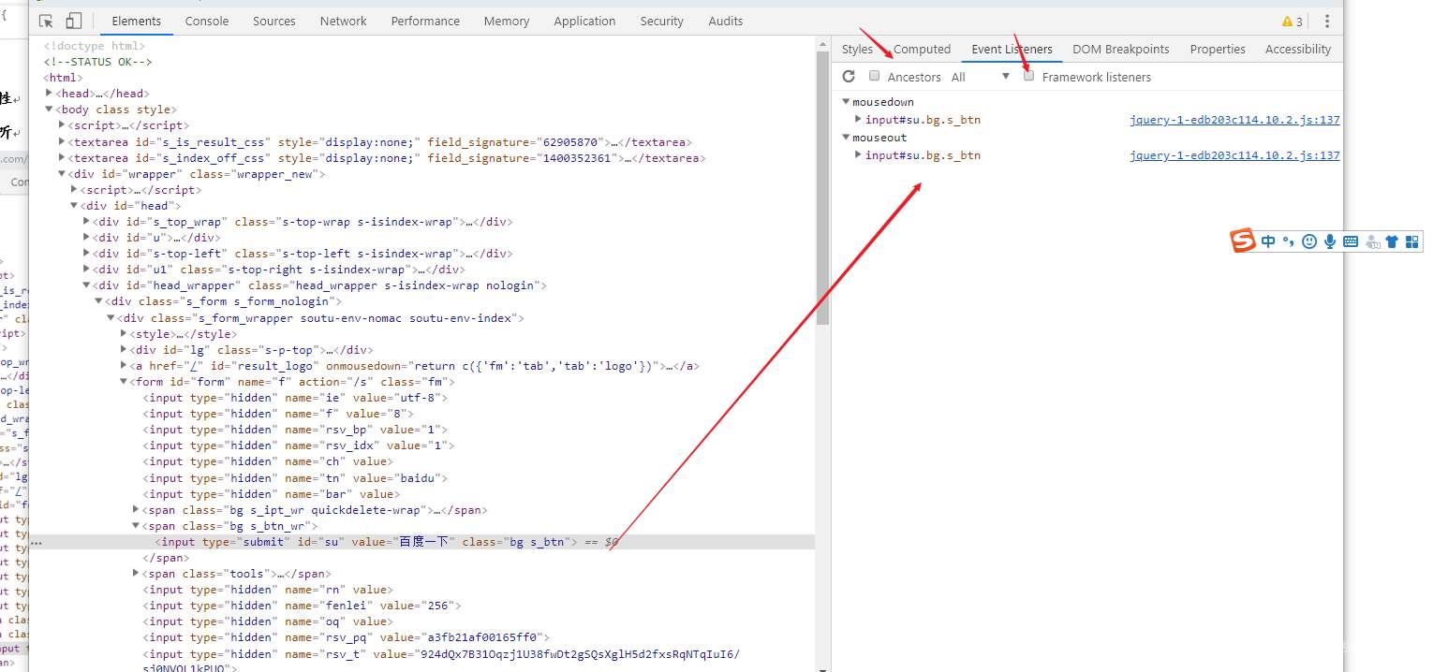Image resolution: width=1448 pixels, height=672 pixels.
Task: Collapse the div id head_wrapper node
Action: pos(86,285)
